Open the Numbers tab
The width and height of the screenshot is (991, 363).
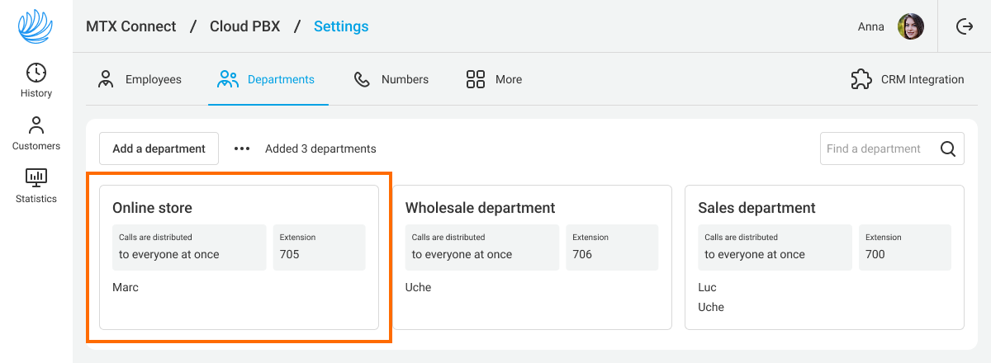391,80
